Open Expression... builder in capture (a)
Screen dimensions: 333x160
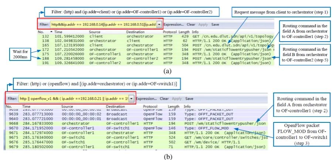pos(174,25)
